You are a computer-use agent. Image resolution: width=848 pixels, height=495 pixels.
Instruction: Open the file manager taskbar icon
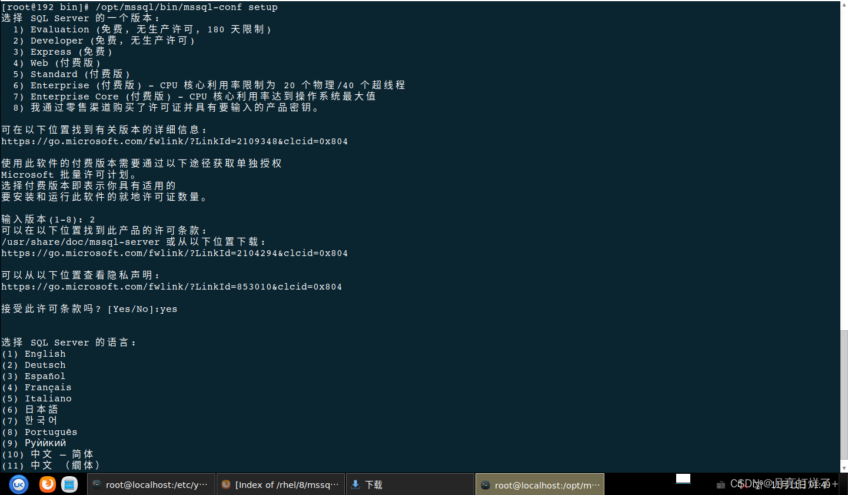tap(69, 484)
